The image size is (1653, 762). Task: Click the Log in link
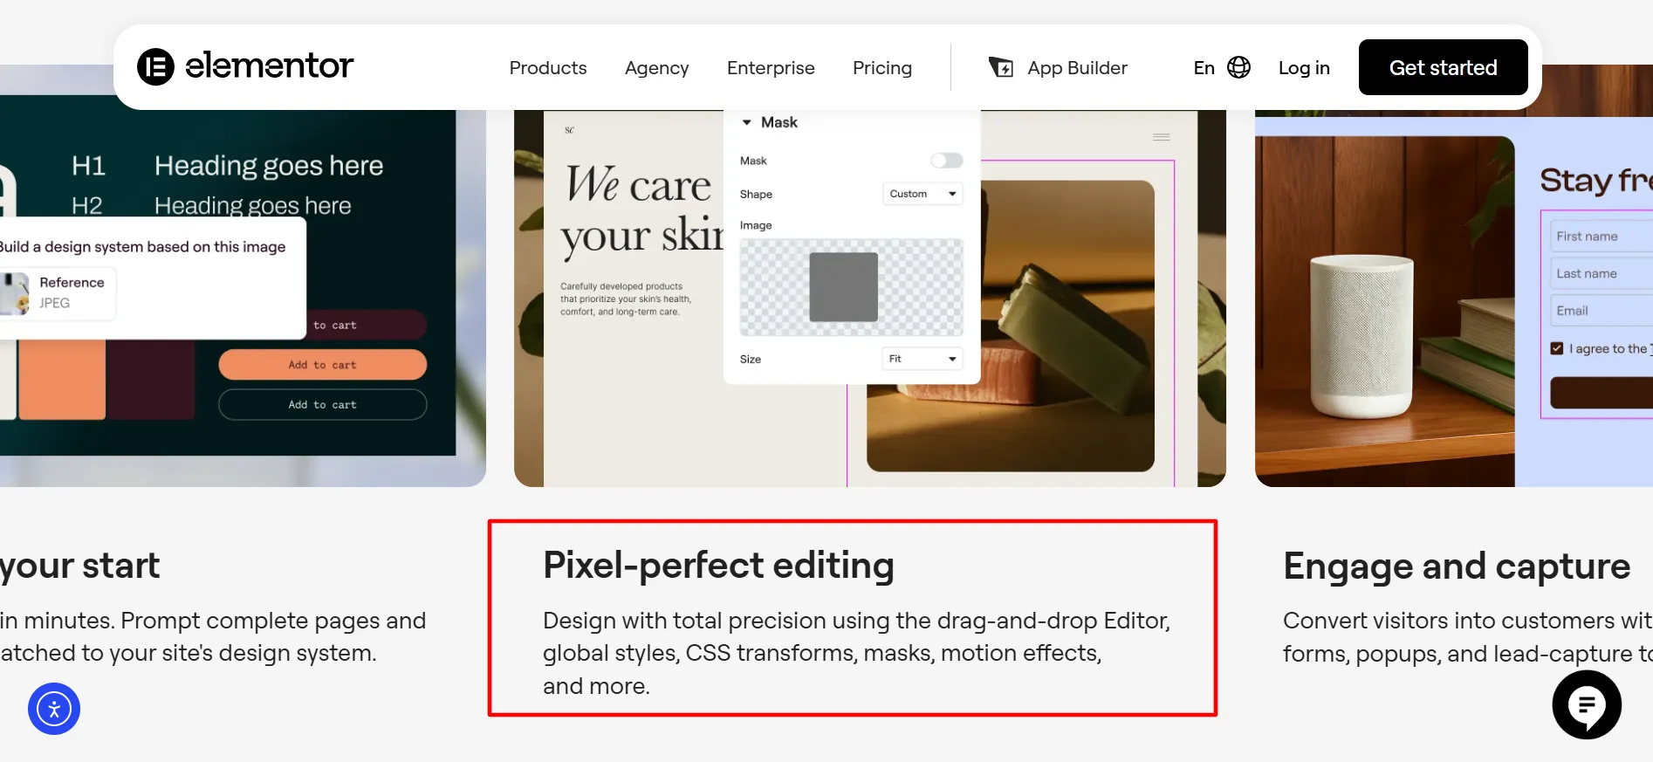coord(1304,68)
